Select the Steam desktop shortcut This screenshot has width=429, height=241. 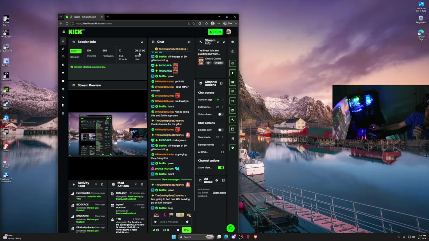click(6, 105)
